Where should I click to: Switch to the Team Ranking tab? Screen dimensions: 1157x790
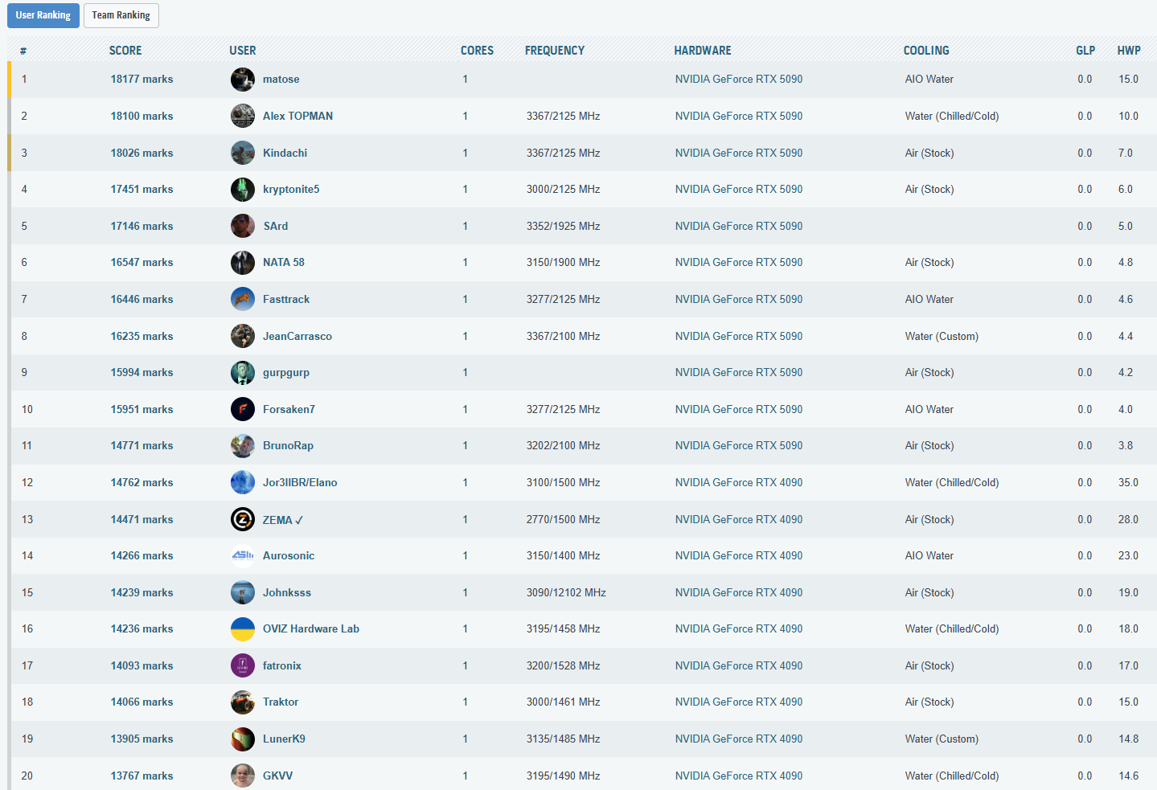click(x=121, y=15)
